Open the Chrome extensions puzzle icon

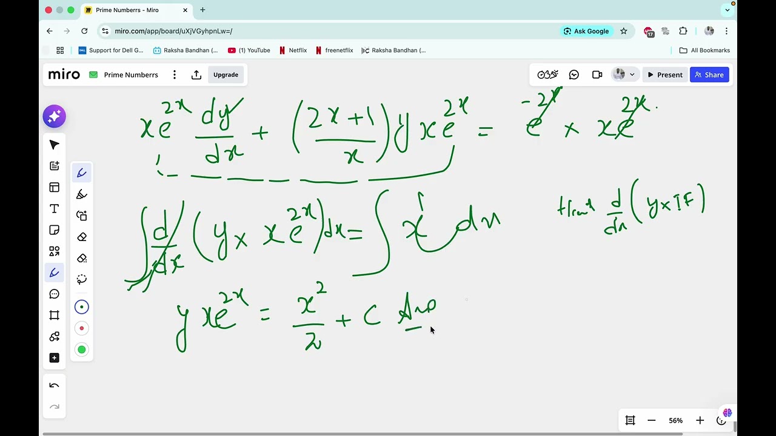coord(683,31)
